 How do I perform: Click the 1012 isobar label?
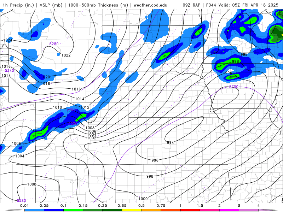(85, 107)
